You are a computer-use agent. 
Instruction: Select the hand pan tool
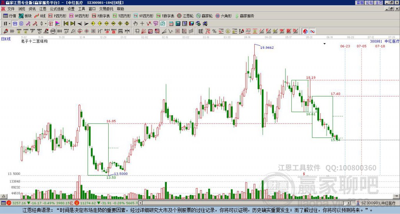(136, 24)
